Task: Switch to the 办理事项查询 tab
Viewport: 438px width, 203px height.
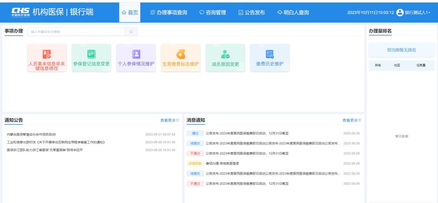Action: pyautogui.click(x=169, y=12)
